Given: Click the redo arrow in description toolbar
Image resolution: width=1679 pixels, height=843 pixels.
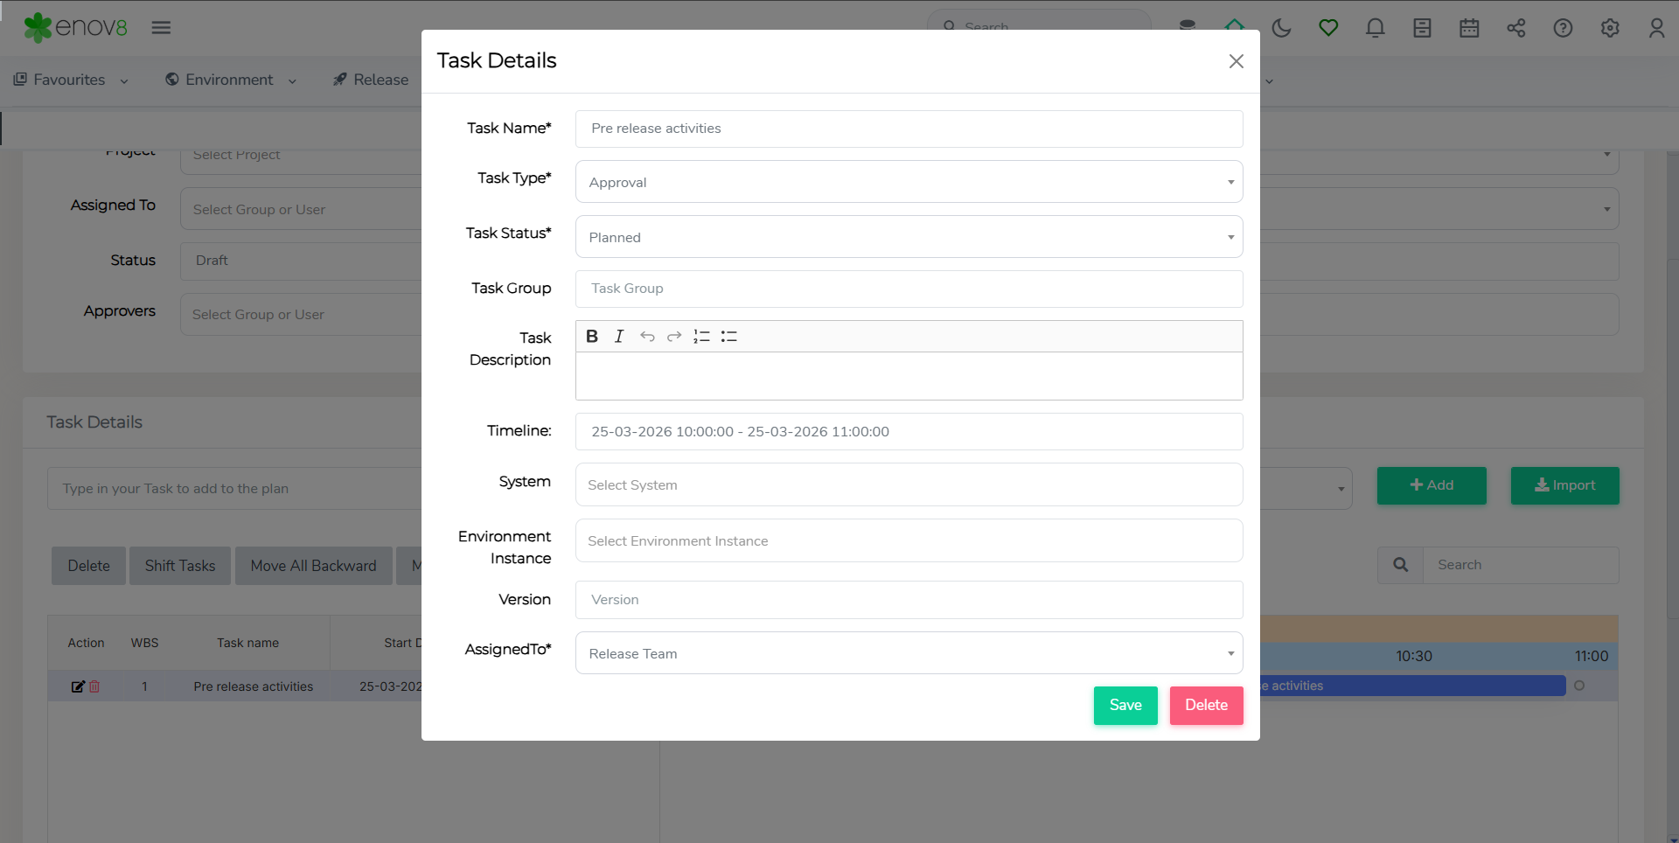Looking at the screenshot, I should pyautogui.click(x=674, y=337).
